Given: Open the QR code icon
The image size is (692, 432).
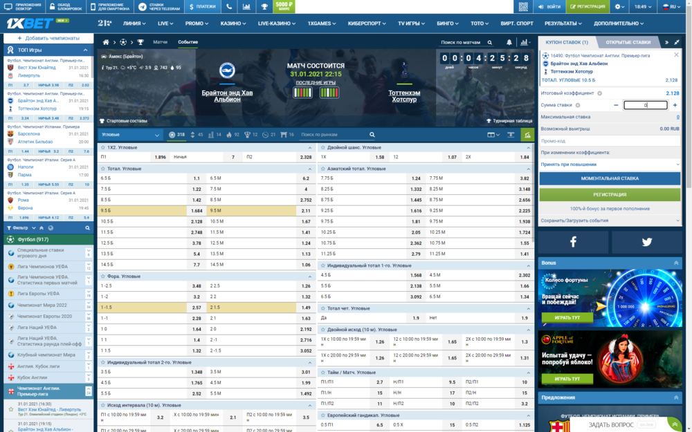Looking at the screenshot, I should tap(523, 7).
